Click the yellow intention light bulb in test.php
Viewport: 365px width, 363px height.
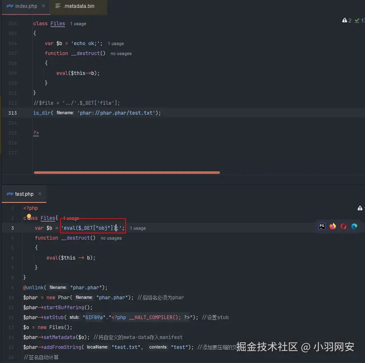29,216
